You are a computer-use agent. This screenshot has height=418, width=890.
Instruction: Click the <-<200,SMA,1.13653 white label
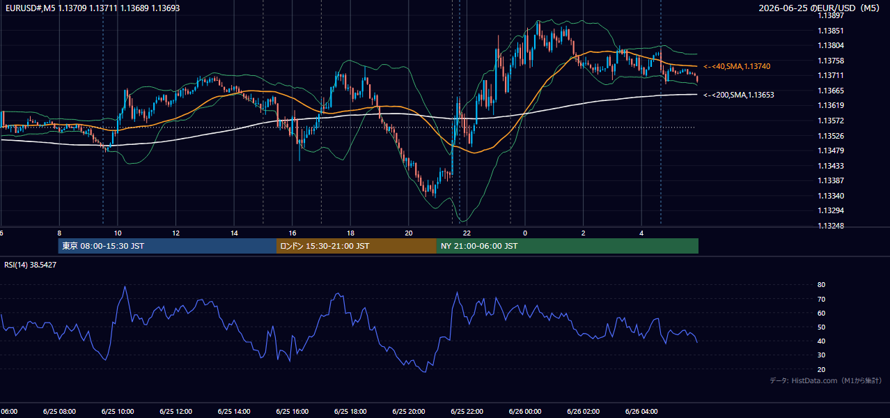pyautogui.click(x=739, y=95)
